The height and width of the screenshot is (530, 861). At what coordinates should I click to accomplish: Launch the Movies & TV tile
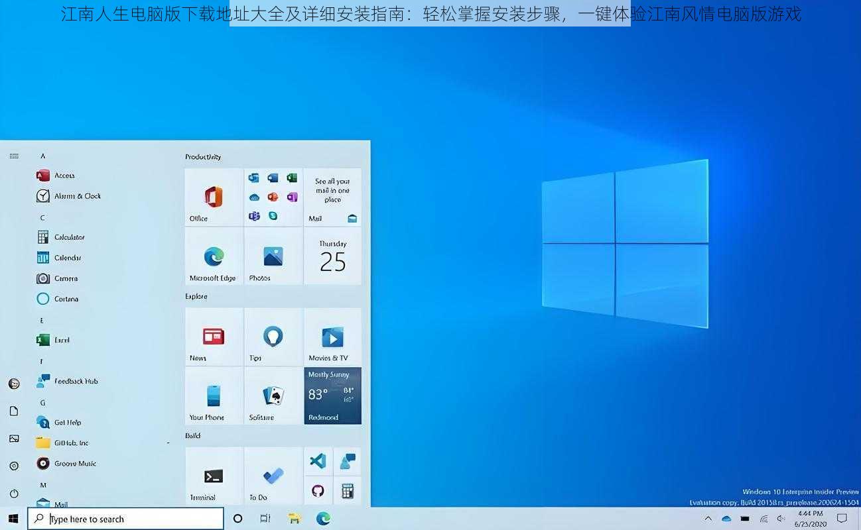coord(332,337)
